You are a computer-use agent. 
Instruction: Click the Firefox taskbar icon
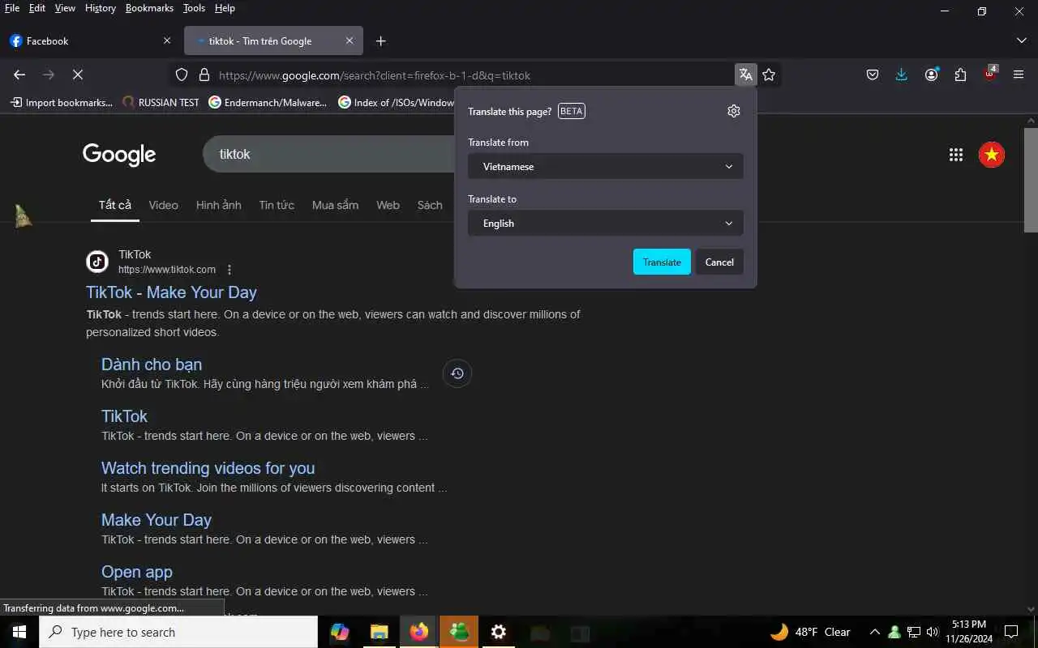pyautogui.click(x=419, y=632)
